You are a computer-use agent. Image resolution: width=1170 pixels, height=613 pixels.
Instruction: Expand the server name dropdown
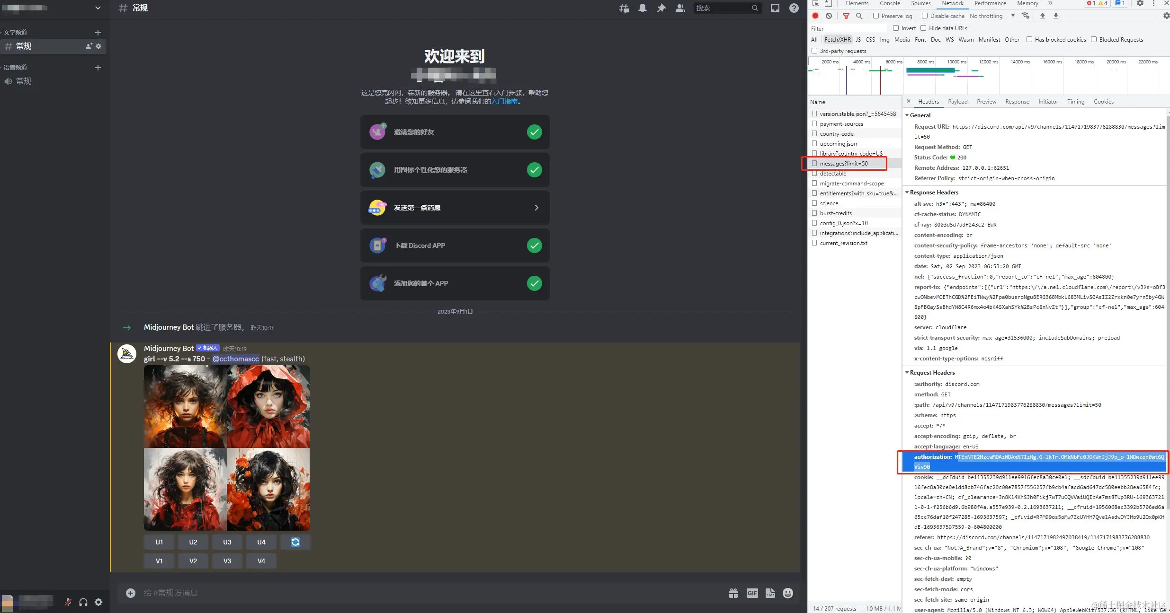[98, 8]
